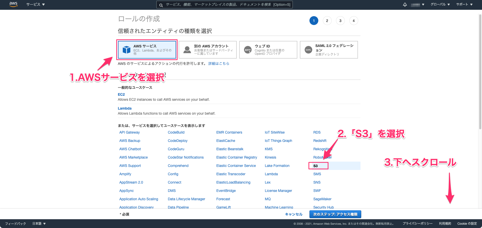Open the サービス dropdown menu
The image size is (482, 228).
(x=36, y=5)
